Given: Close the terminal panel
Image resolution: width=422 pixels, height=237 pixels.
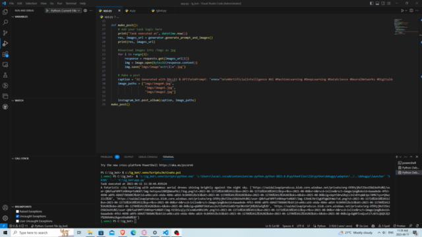Looking at the screenshot, I should pyautogui.click(x=417, y=157).
